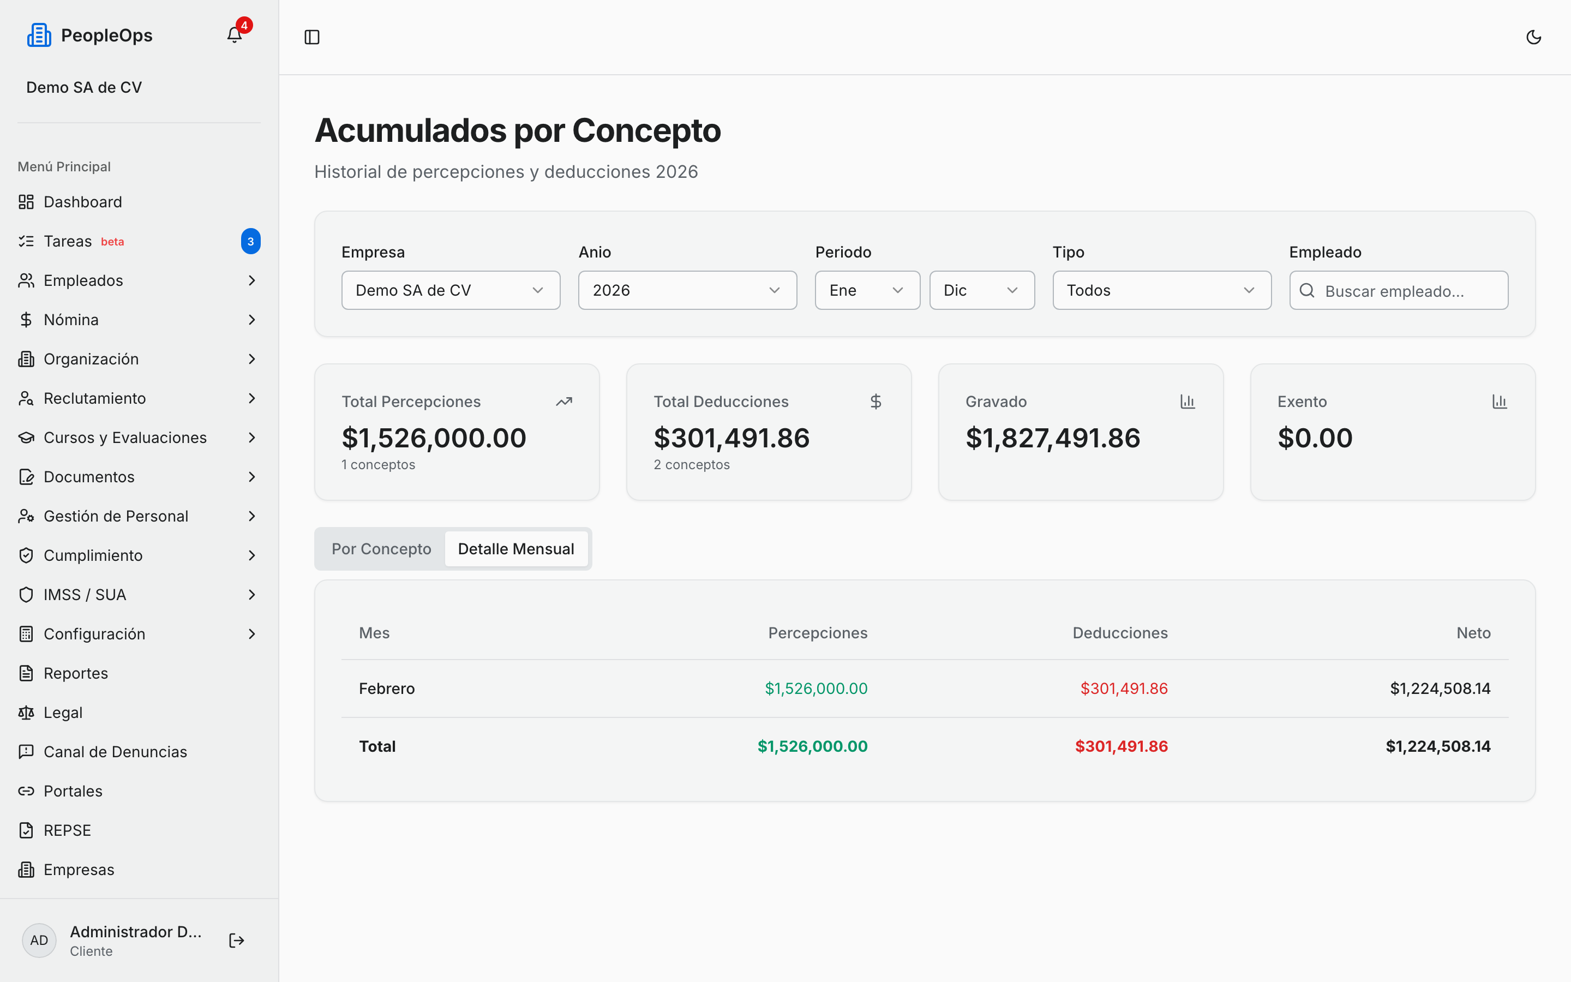Open the Empresa dropdown Demo SA de CV

coord(451,290)
